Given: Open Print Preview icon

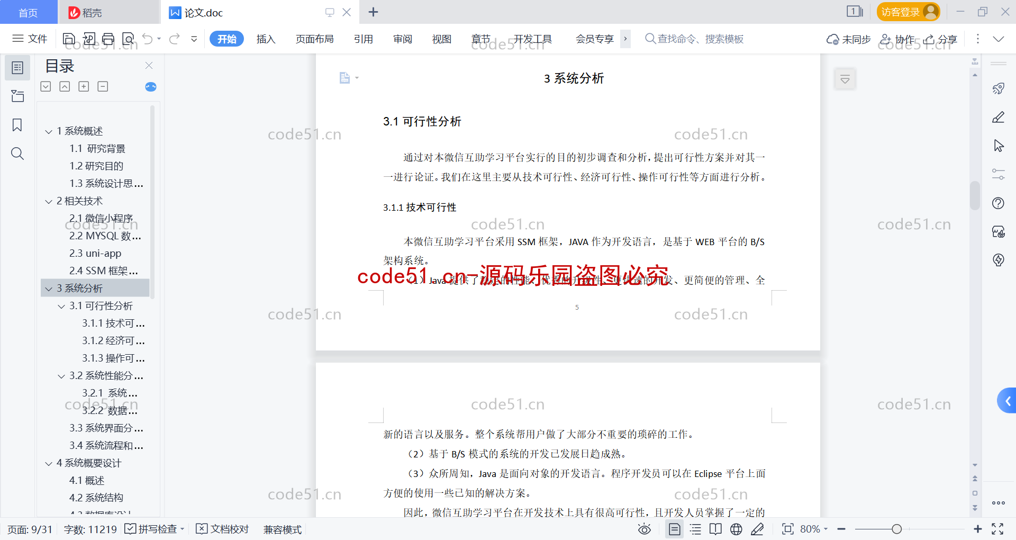Looking at the screenshot, I should [x=128, y=39].
